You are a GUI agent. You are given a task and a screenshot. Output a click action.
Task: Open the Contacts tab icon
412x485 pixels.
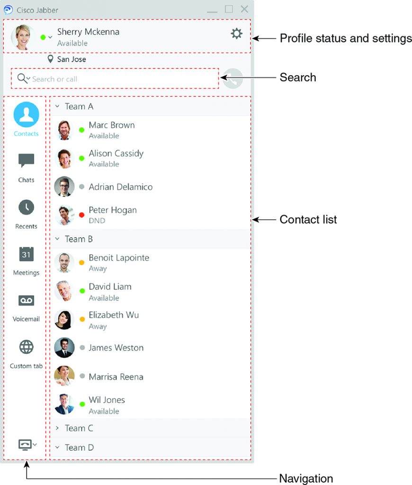click(27, 115)
